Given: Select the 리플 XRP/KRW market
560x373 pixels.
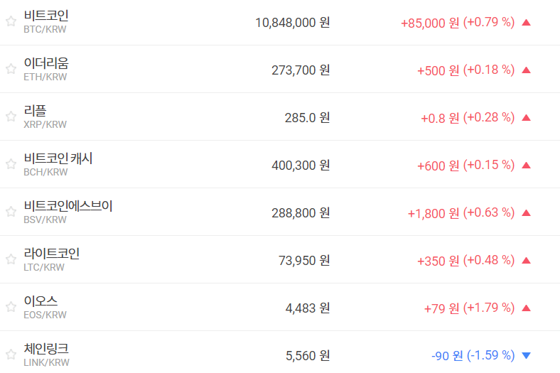Looking at the screenshot, I should click(36, 111).
